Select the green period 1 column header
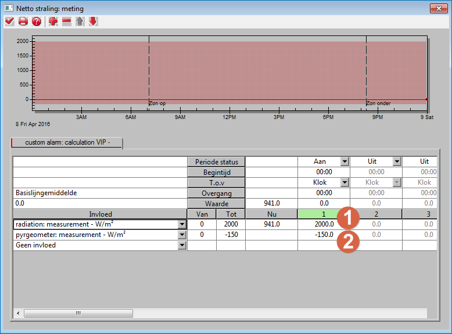 coord(324,214)
